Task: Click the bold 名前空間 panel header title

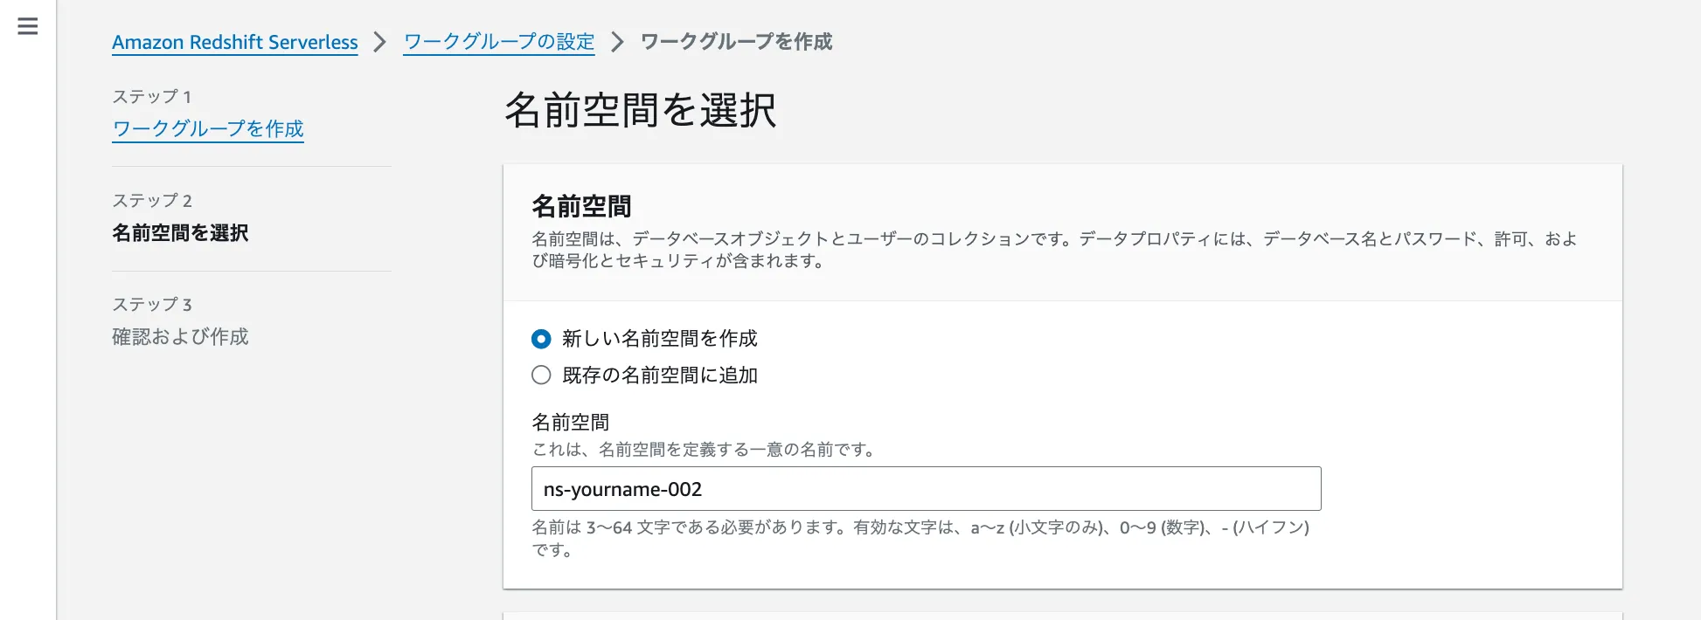Action: pos(581,207)
